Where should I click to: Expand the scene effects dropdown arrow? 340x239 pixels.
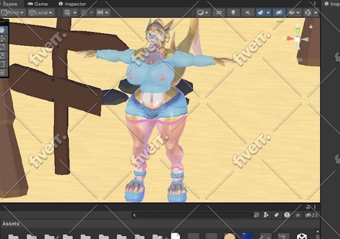pos(268,13)
